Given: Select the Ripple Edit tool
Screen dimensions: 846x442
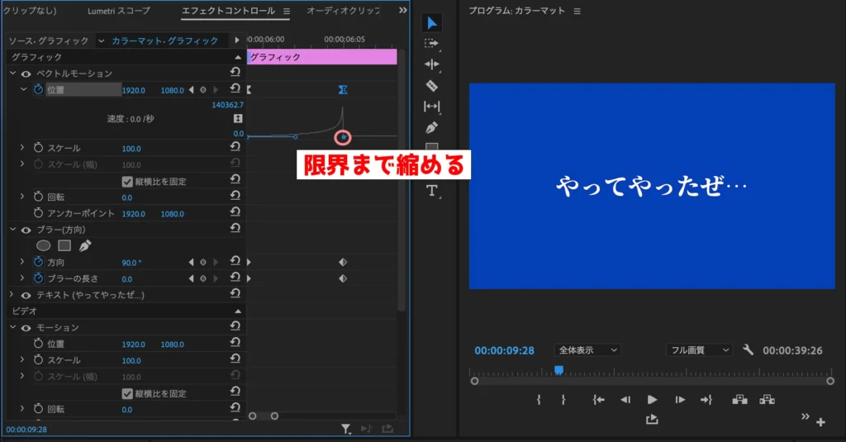Looking at the screenshot, I should click(x=431, y=64).
